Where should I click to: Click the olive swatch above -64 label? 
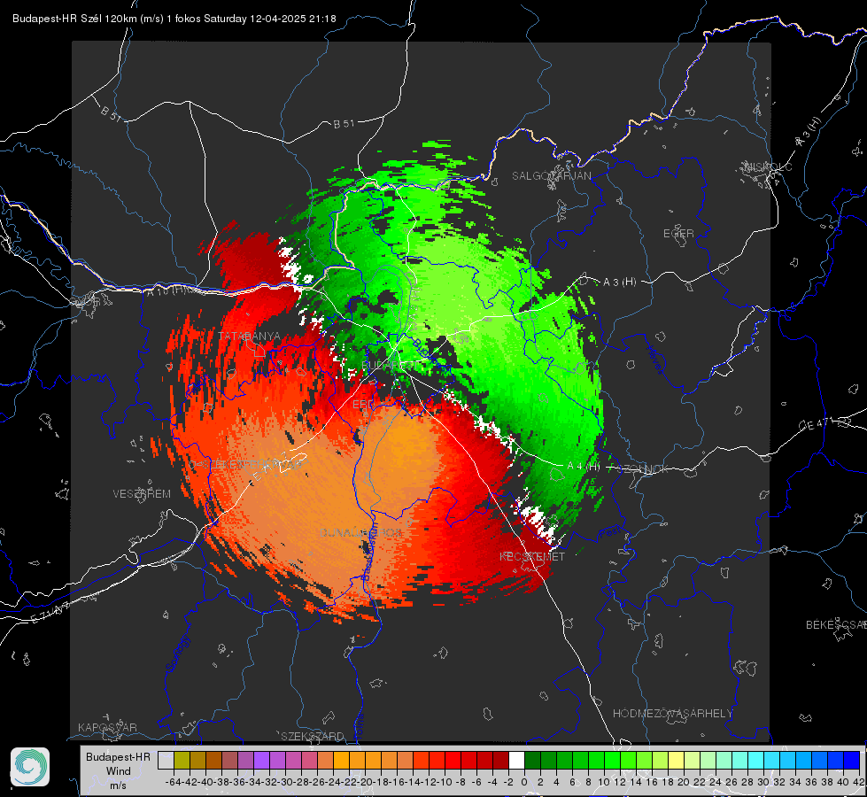point(182,760)
